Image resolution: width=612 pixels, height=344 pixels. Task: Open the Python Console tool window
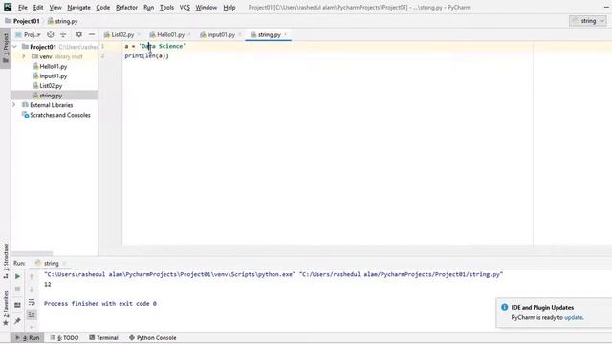tap(153, 337)
